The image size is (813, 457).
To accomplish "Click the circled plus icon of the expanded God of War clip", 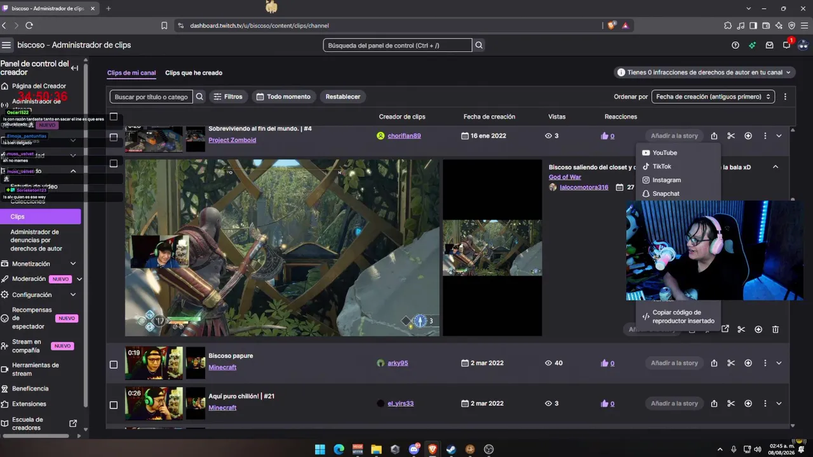I will [x=758, y=329].
